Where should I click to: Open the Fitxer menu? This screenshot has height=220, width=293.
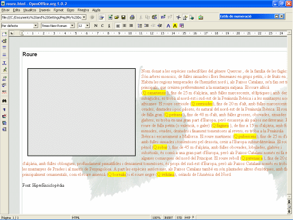click(x=6, y=10)
